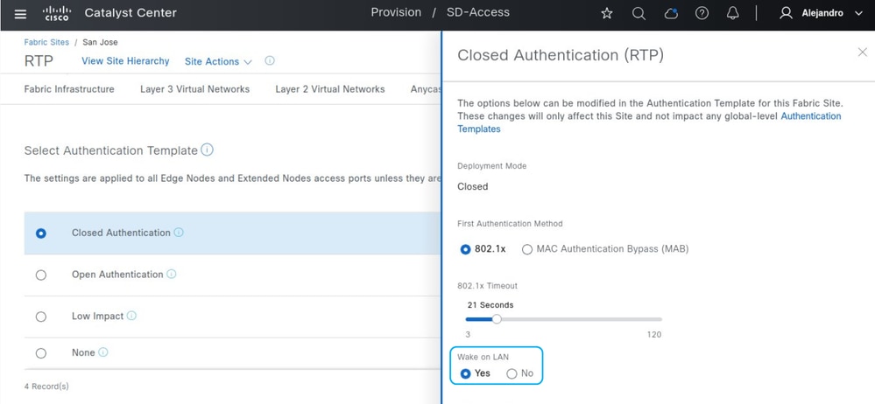Expand the Site Actions dropdown
Viewport: 875px width, 404px height.
click(x=218, y=62)
